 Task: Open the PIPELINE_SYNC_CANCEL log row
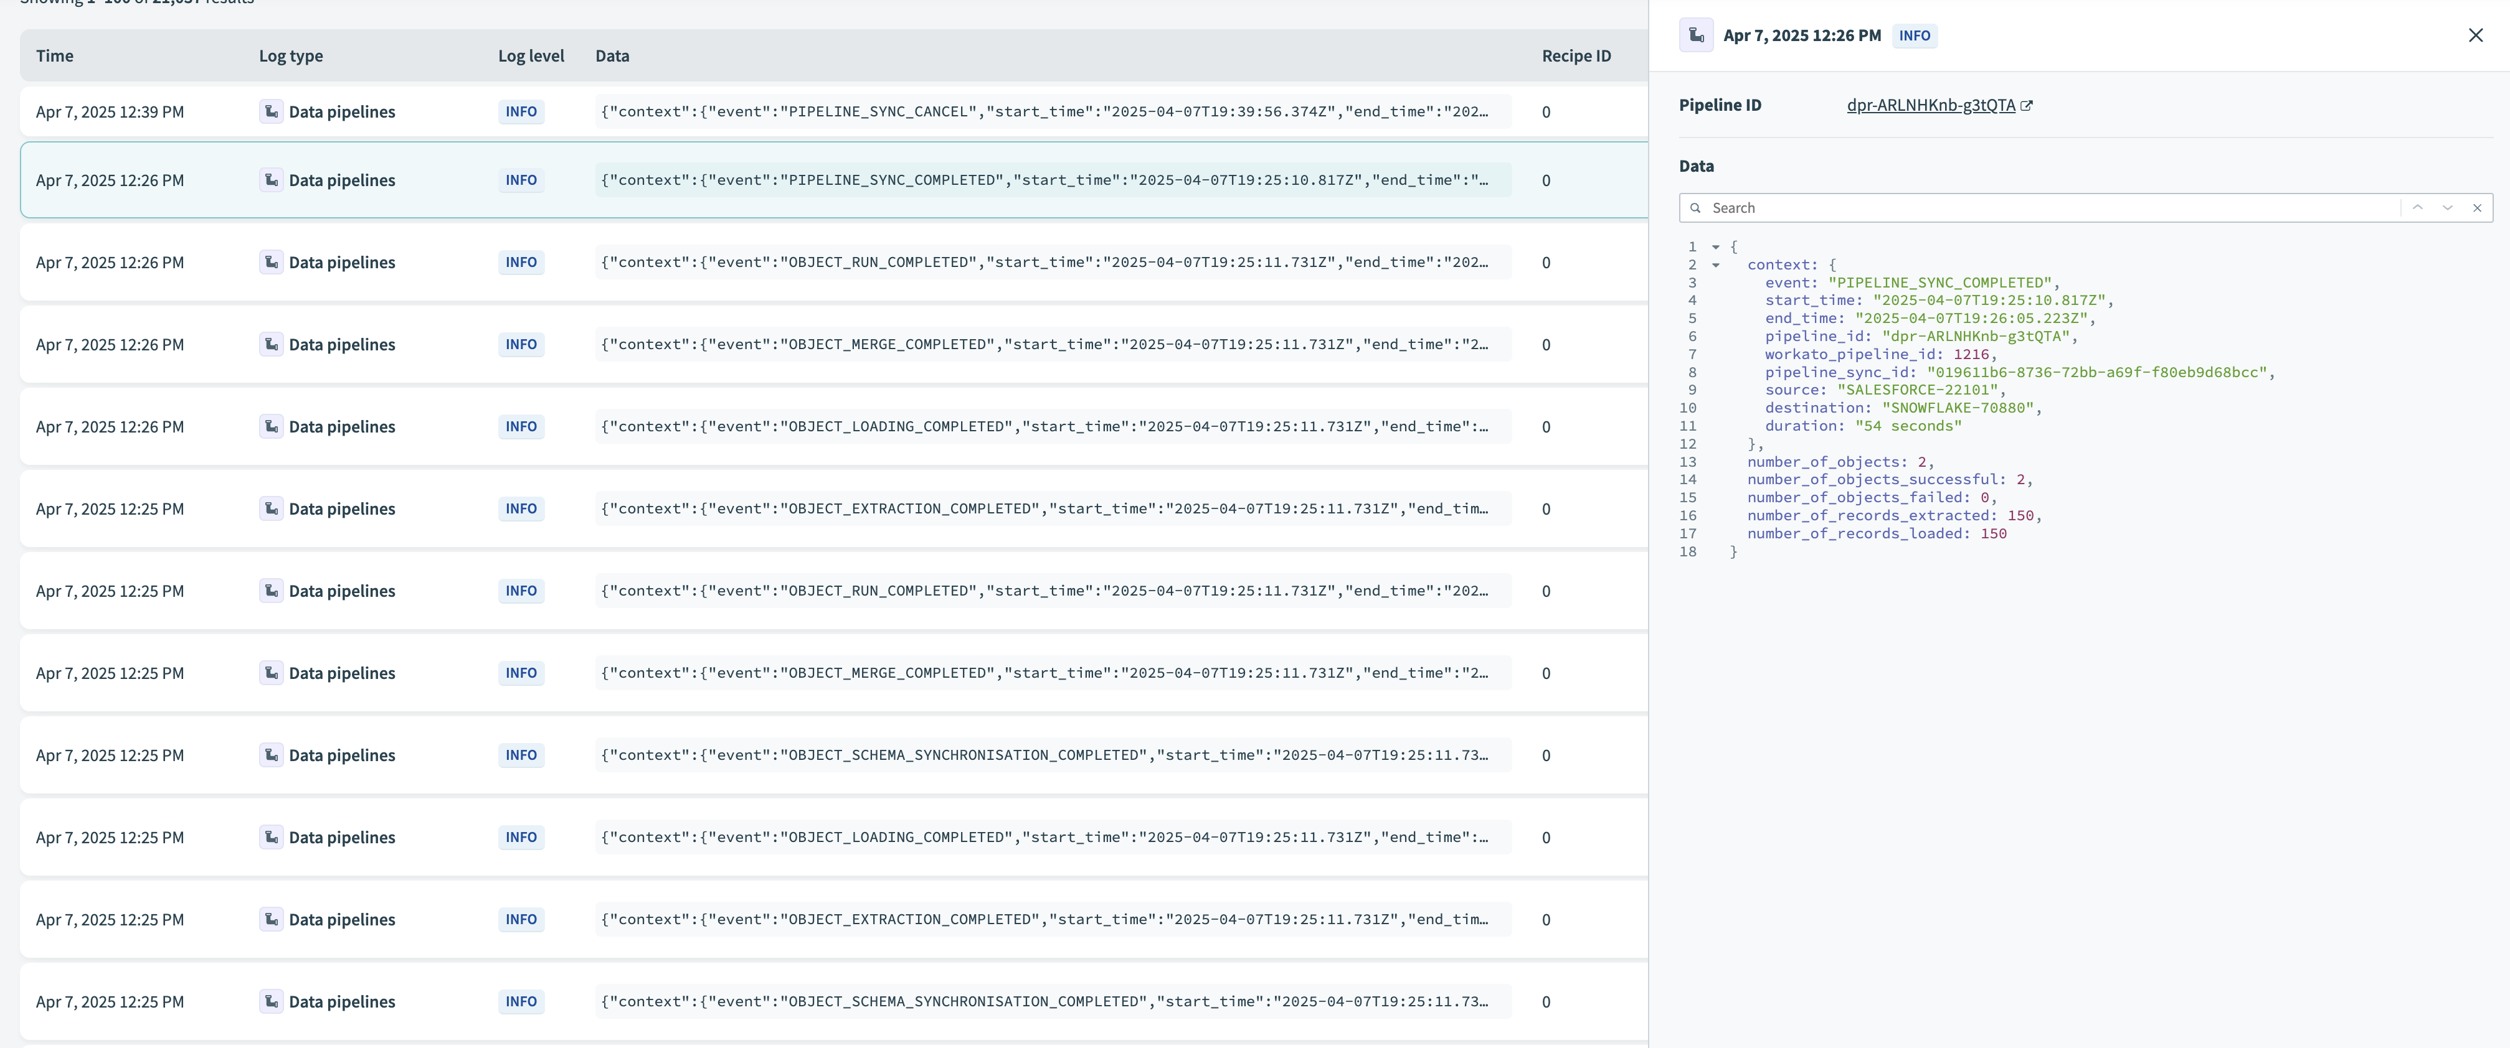[x=1043, y=111]
